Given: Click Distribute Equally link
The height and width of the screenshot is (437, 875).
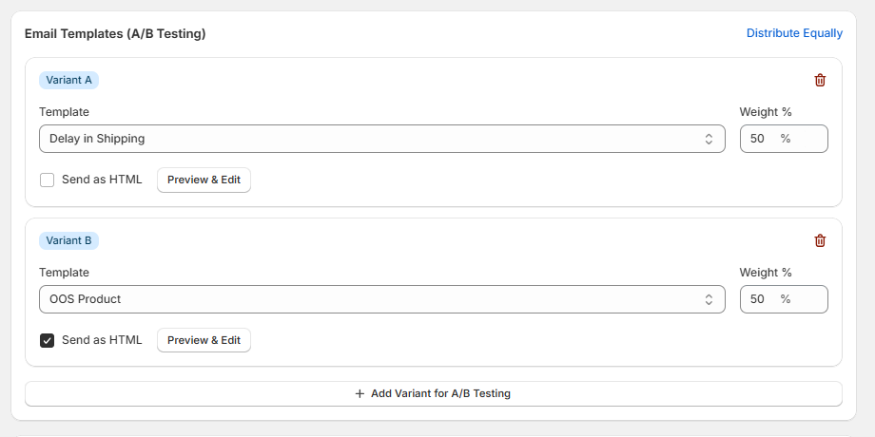Looking at the screenshot, I should coord(794,33).
